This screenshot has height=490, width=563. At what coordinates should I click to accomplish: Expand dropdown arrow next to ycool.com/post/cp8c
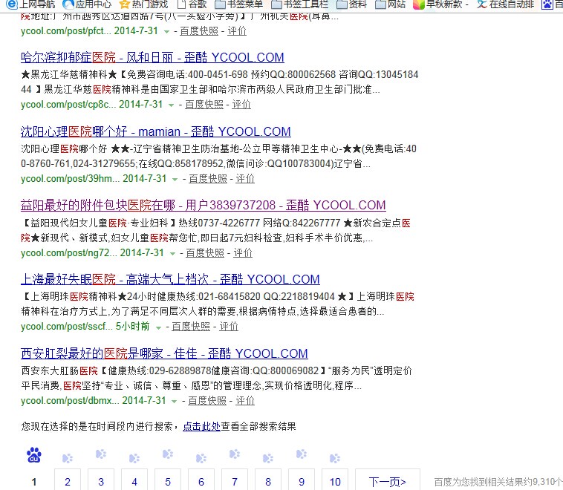(172, 105)
